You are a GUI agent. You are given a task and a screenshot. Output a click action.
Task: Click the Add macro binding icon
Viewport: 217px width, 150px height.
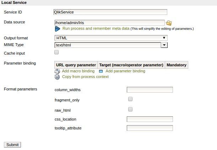pyautogui.click(x=58, y=71)
